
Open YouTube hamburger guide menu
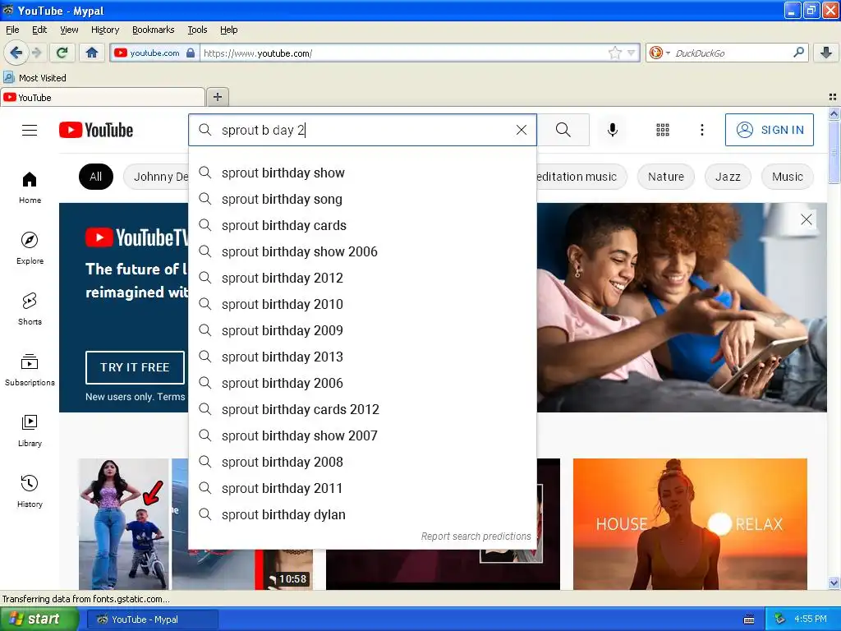coord(30,130)
